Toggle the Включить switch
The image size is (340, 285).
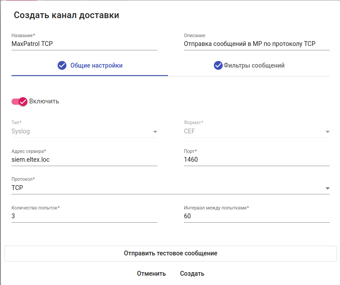19,101
